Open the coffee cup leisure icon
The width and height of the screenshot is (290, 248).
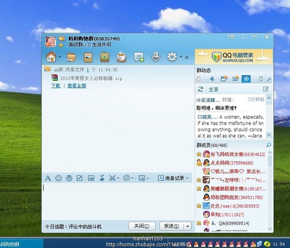tap(122, 57)
